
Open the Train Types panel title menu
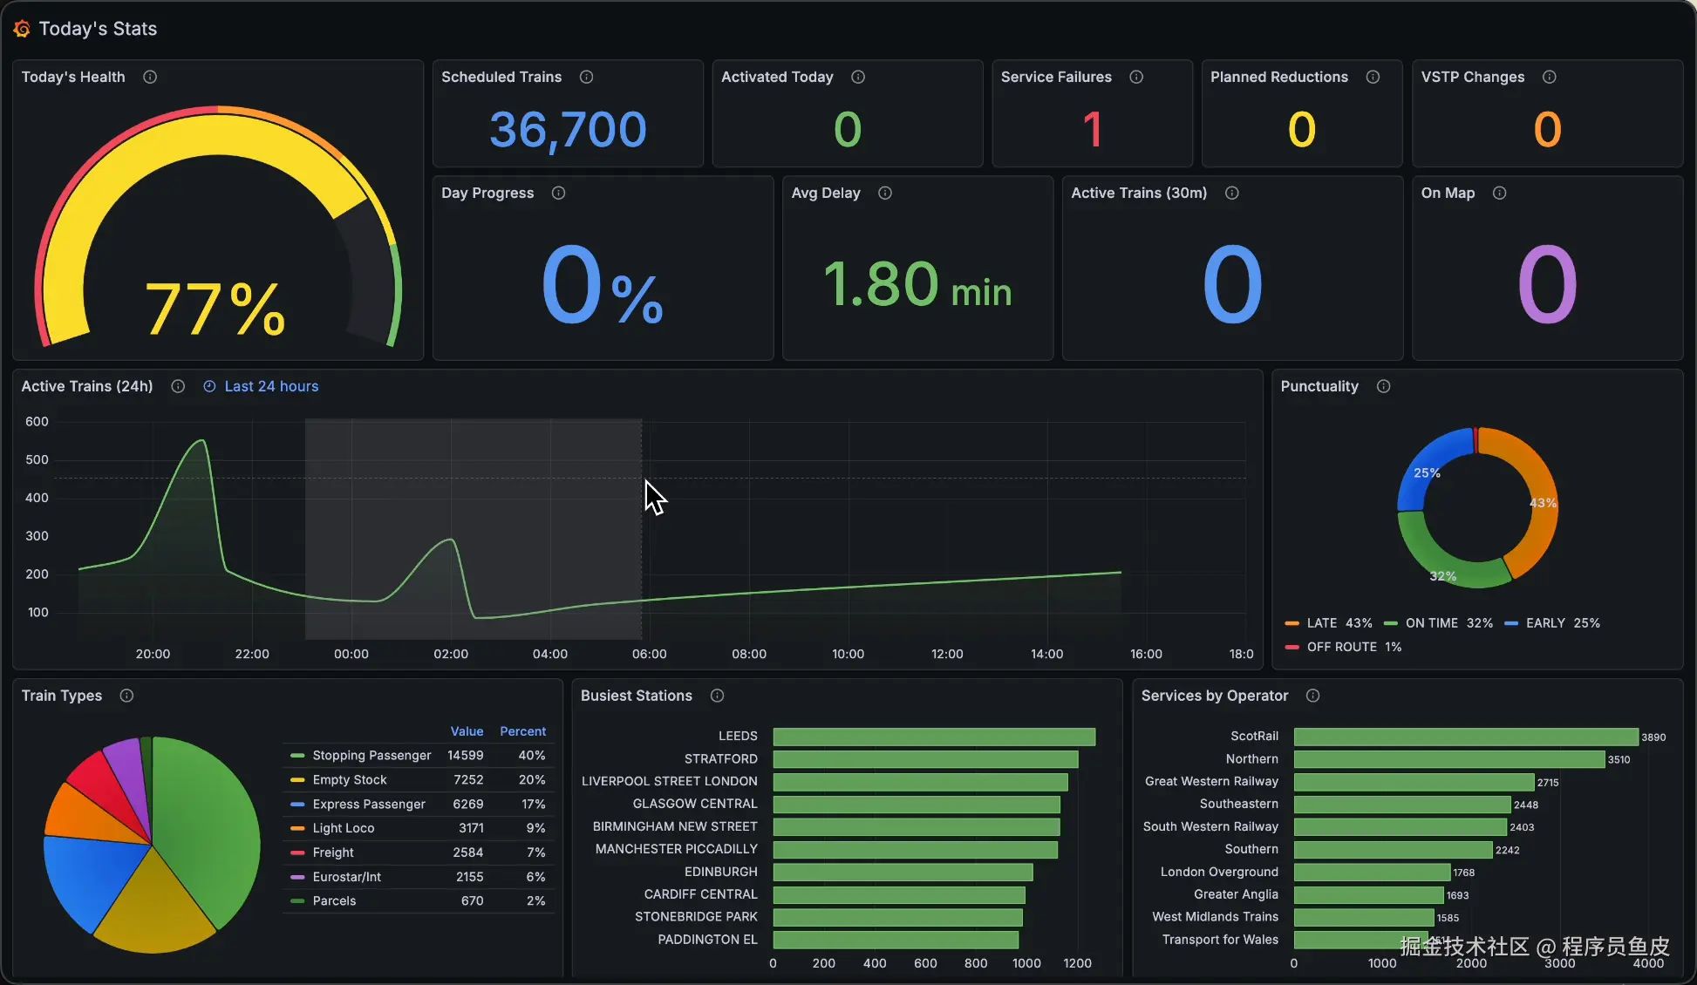62,696
